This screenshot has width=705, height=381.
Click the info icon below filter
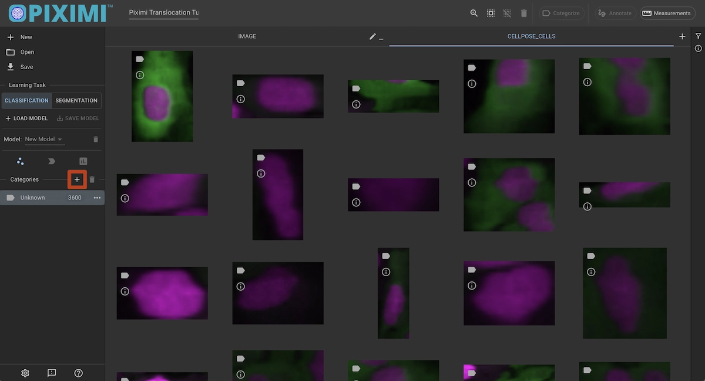click(698, 49)
